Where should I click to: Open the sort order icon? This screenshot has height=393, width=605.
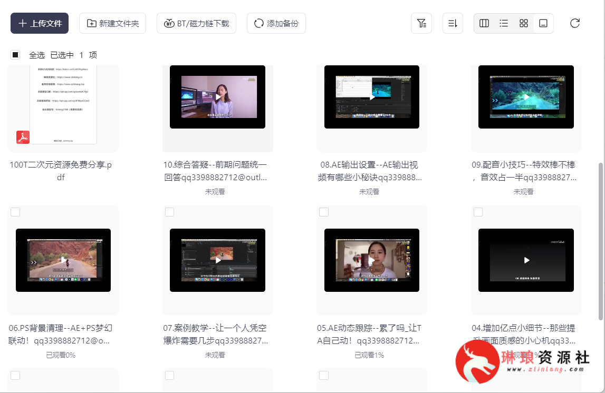tap(453, 23)
